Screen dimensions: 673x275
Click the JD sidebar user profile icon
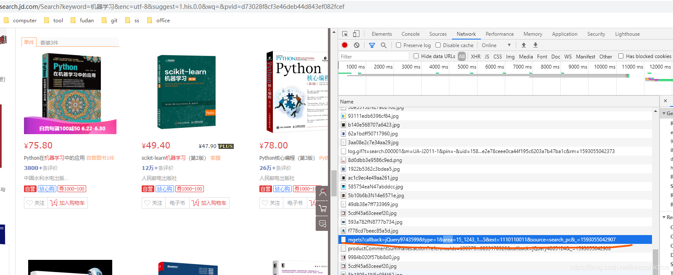(x=322, y=193)
